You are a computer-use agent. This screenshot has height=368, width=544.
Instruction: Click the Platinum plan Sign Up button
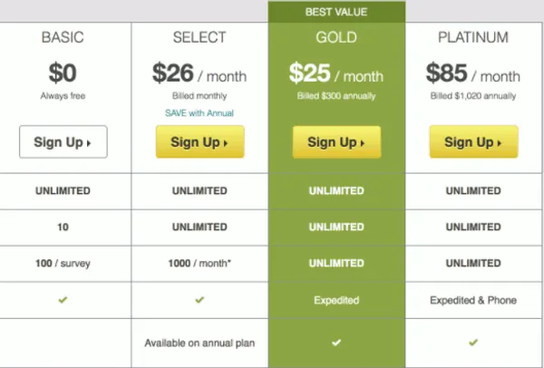473,142
